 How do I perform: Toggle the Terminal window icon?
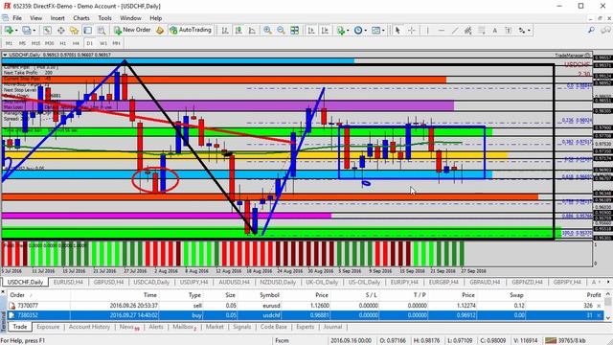[87, 30]
